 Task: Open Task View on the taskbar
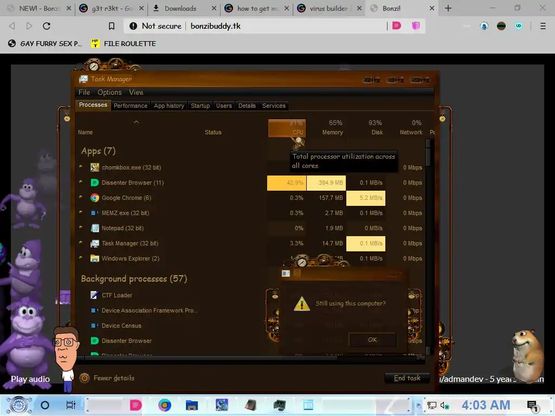click(71, 405)
